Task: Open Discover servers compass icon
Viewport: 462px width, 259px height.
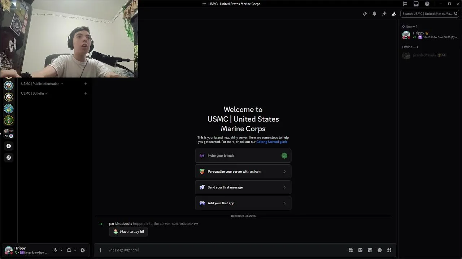Action: [x=9, y=158]
